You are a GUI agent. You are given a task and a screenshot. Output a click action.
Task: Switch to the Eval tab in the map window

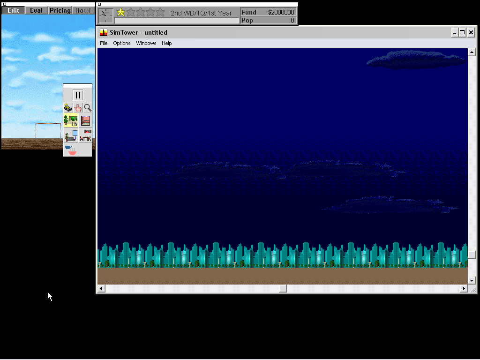[x=36, y=10]
